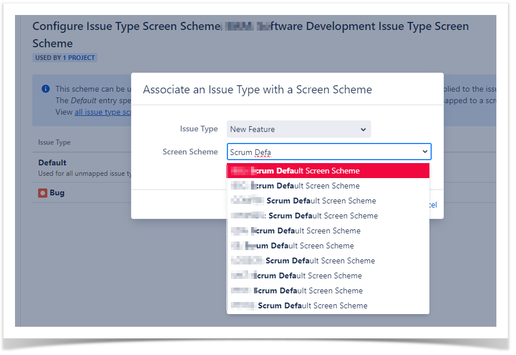Click the '1 PROJECT' usage link
This screenshot has width=516, height=355.
79,58
